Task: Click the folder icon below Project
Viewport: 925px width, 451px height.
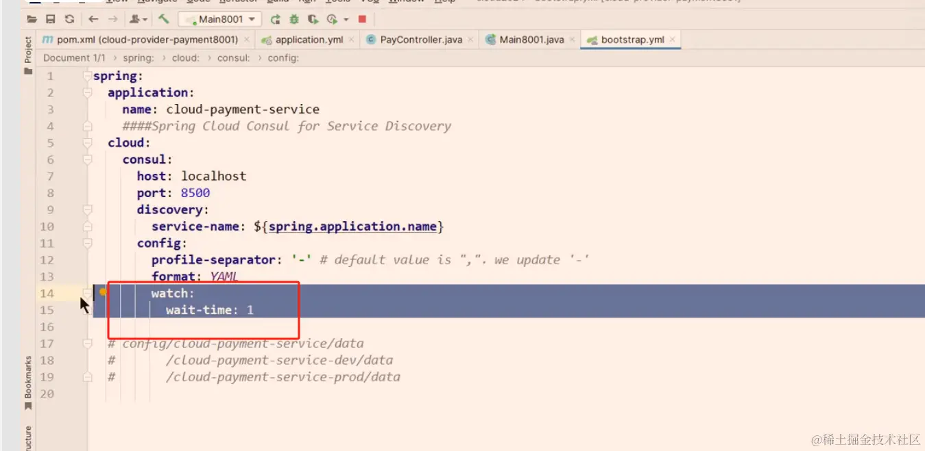Action: point(28,71)
